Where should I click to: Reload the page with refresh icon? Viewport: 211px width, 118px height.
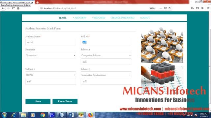13,8
